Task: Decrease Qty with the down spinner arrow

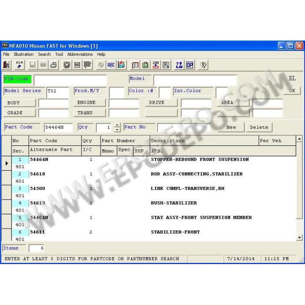Action: pos(117,130)
